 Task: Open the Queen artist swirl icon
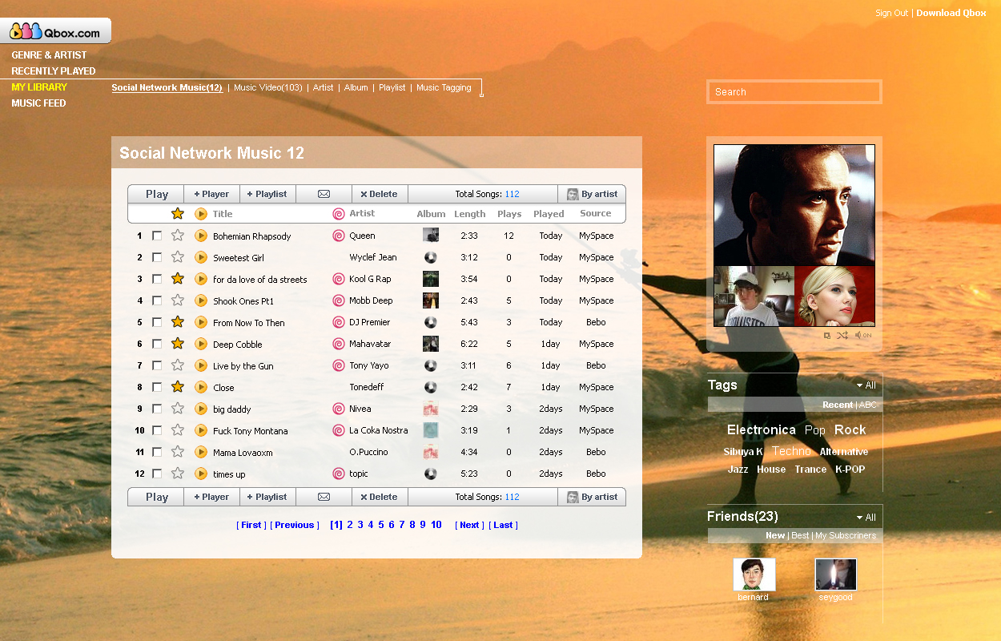[x=339, y=236]
